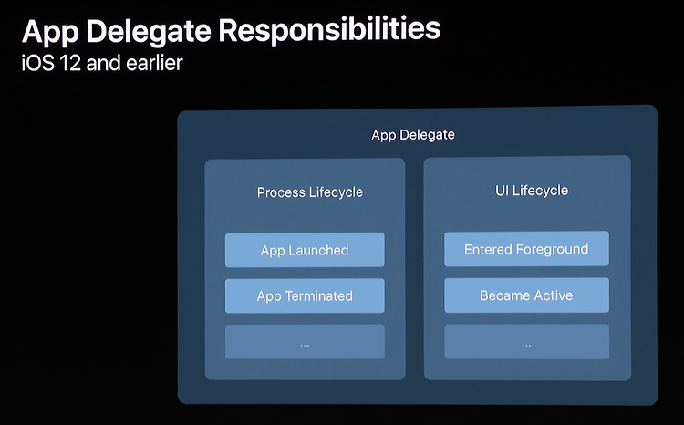This screenshot has width=684, height=425.
Task: Select the Became Active box
Action: pos(526,295)
